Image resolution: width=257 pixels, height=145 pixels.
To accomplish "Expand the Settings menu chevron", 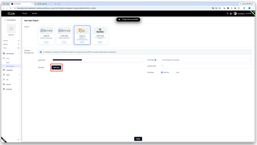I will (19, 89).
